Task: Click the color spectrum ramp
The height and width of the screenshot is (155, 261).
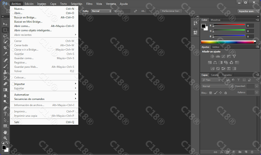Action: (228, 42)
